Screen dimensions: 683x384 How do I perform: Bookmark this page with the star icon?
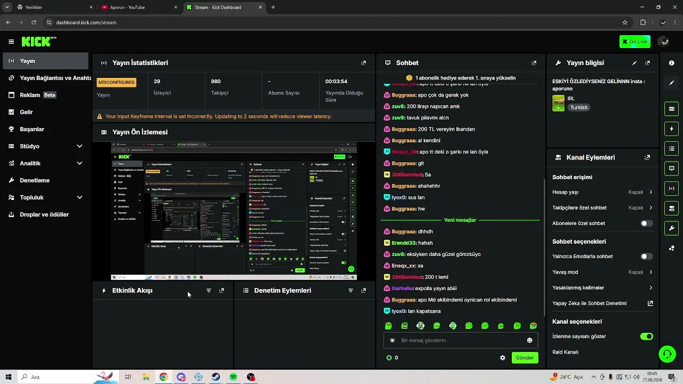(625, 22)
